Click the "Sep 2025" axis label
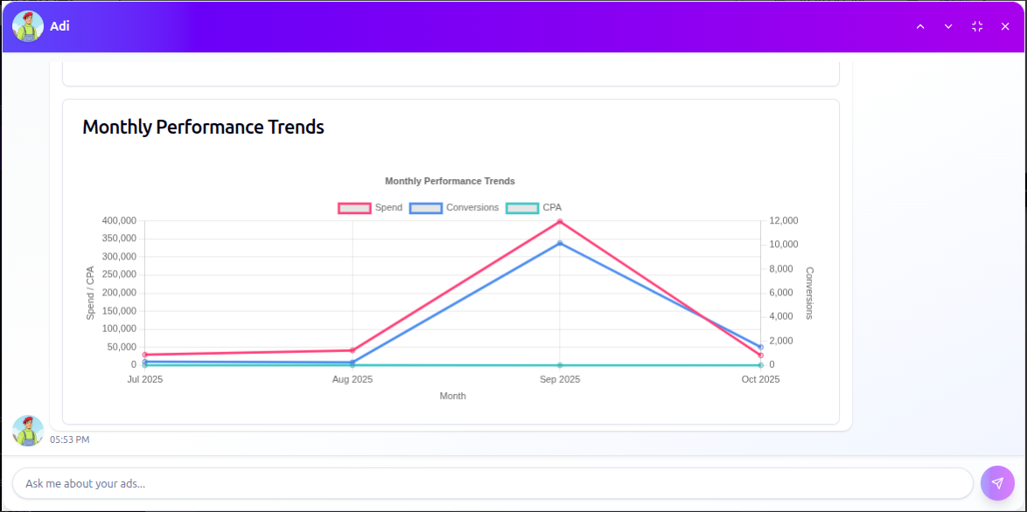Image resolution: width=1027 pixels, height=512 pixels. pyautogui.click(x=560, y=379)
